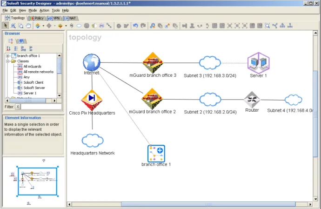Open dropdown arrow beside orange diamond icon

(66, 26)
